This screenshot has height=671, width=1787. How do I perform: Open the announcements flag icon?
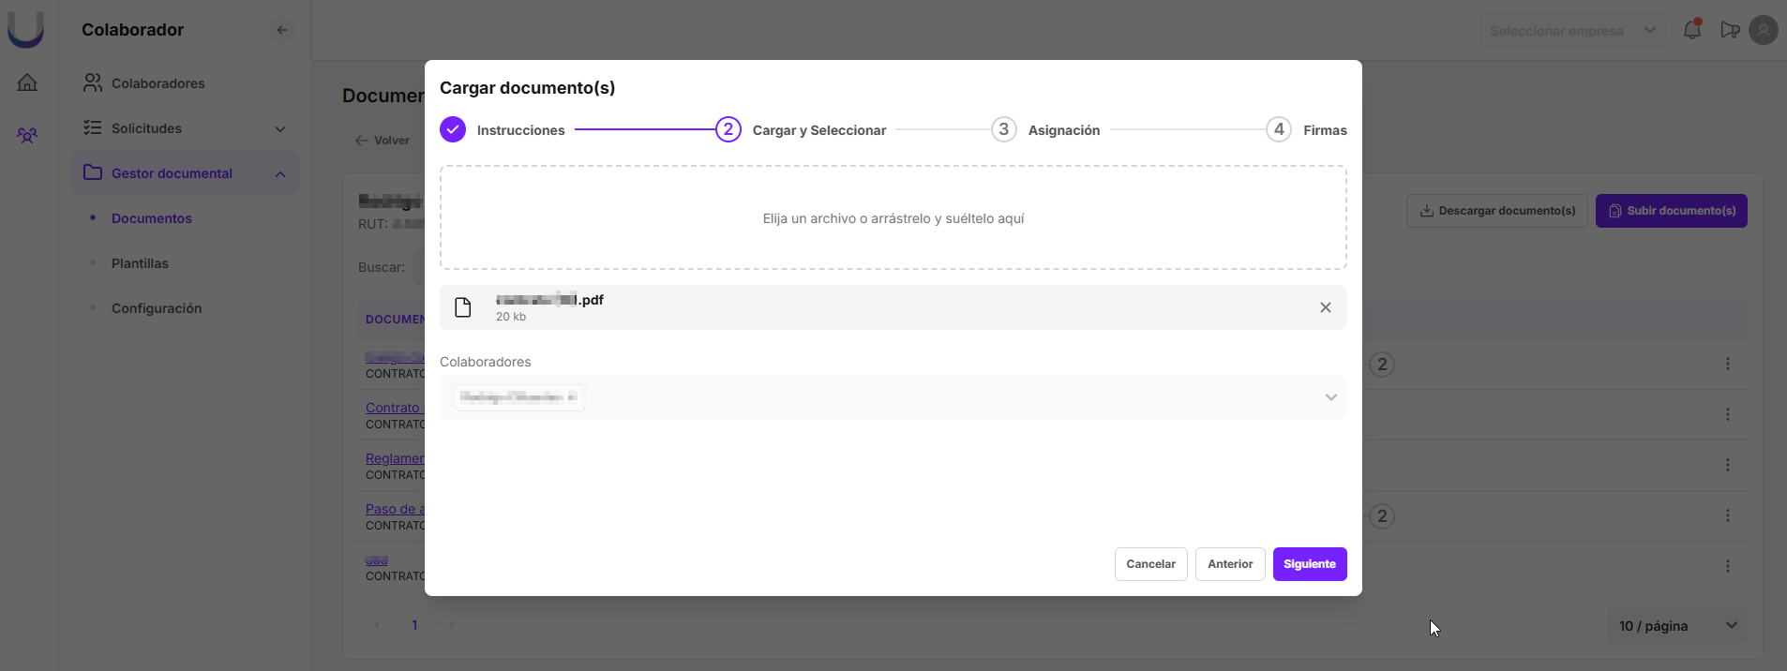click(x=1730, y=30)
